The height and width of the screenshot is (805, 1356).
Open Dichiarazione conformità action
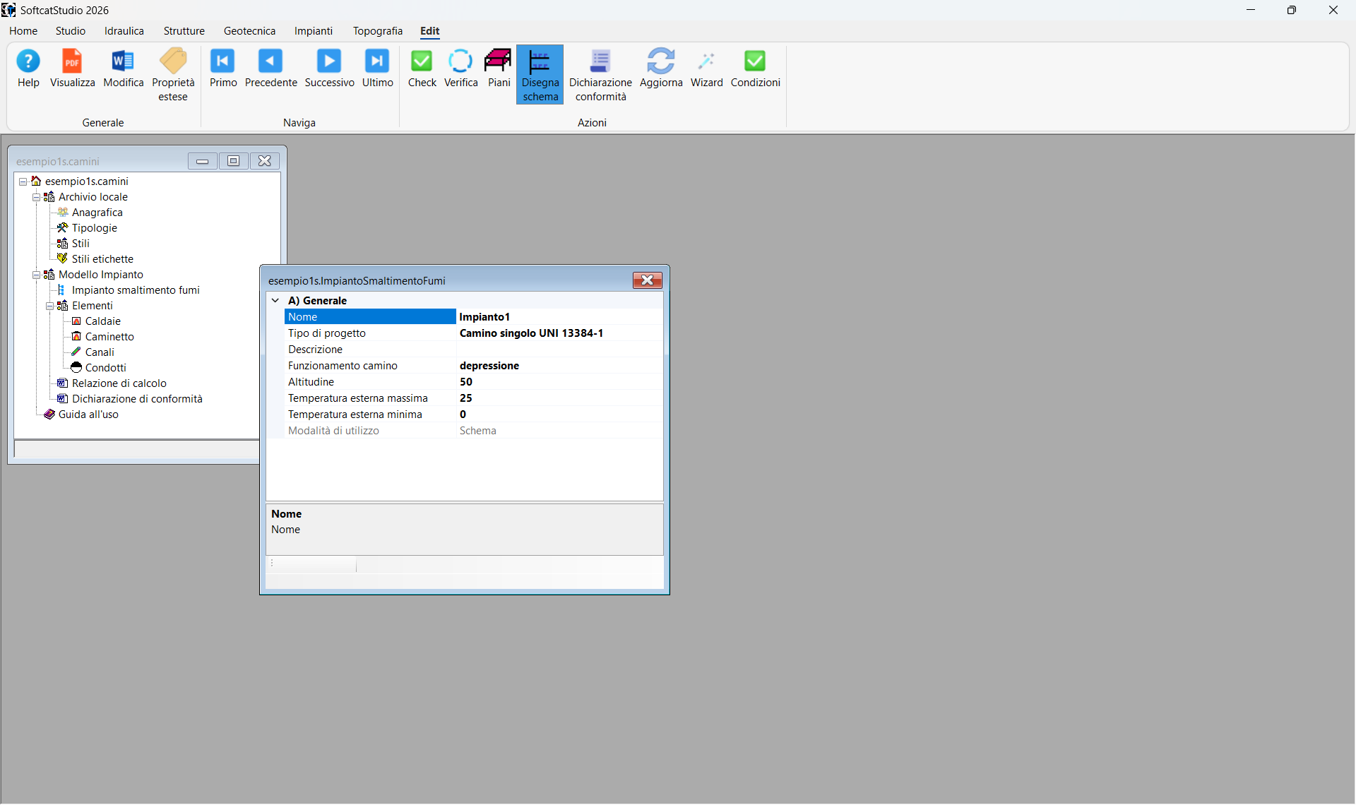click(x=600, y=75)
